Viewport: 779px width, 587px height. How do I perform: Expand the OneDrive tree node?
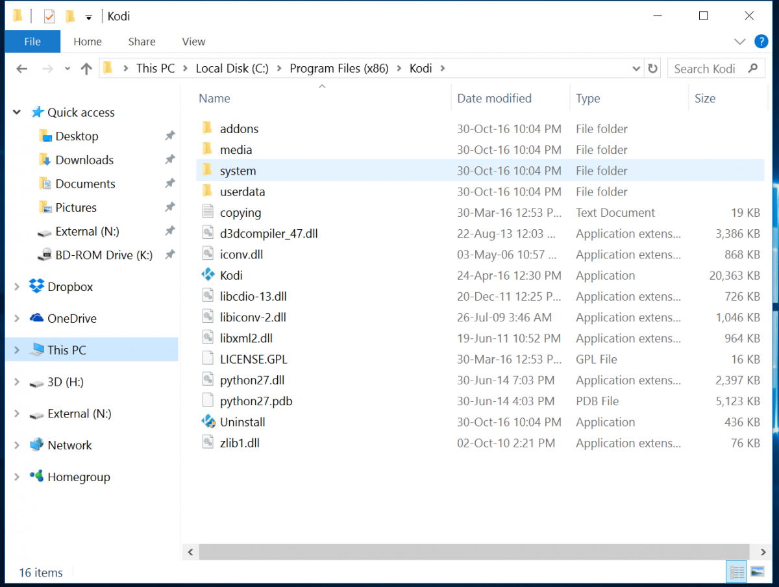coord(17,318)
